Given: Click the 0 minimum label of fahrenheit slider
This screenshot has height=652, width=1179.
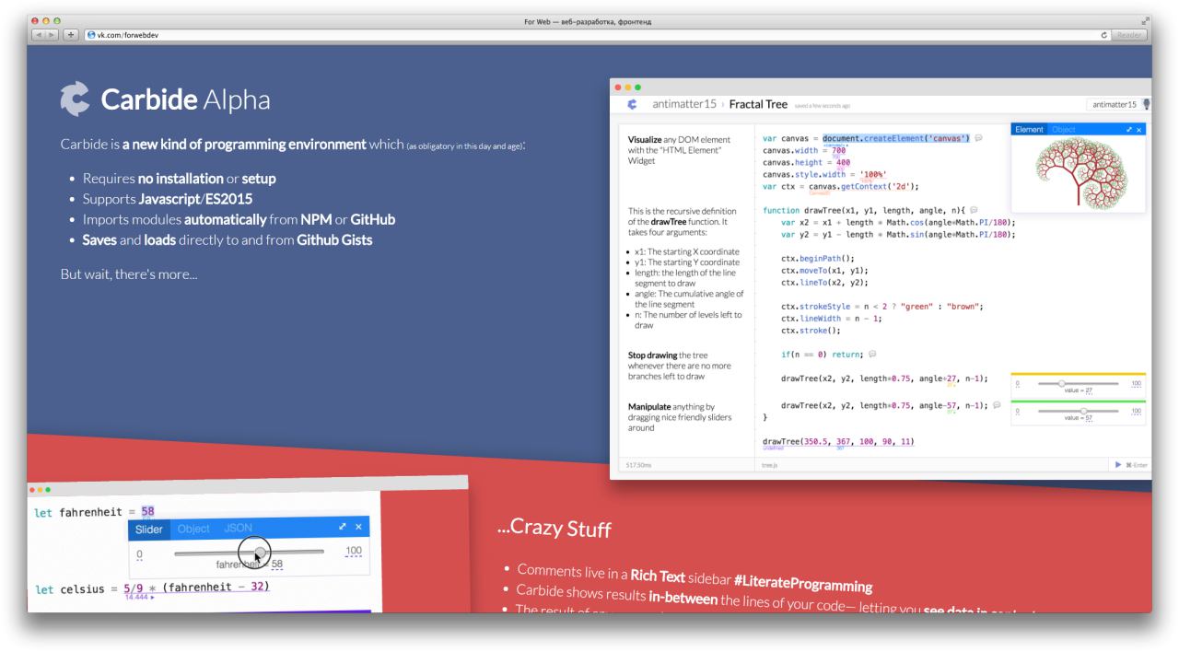Looking at the screenshot, I should click(x=139, y=554).
